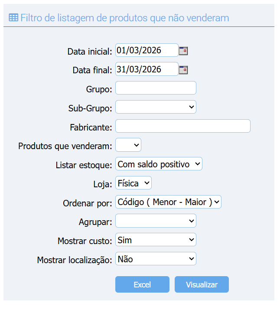Open Mostrar localização dropdown set to Não
280x313 pixels.
click(x=156, y=259)
